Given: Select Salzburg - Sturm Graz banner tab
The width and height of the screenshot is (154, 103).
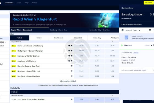Looking at the screenshot, I should point(59,30).
